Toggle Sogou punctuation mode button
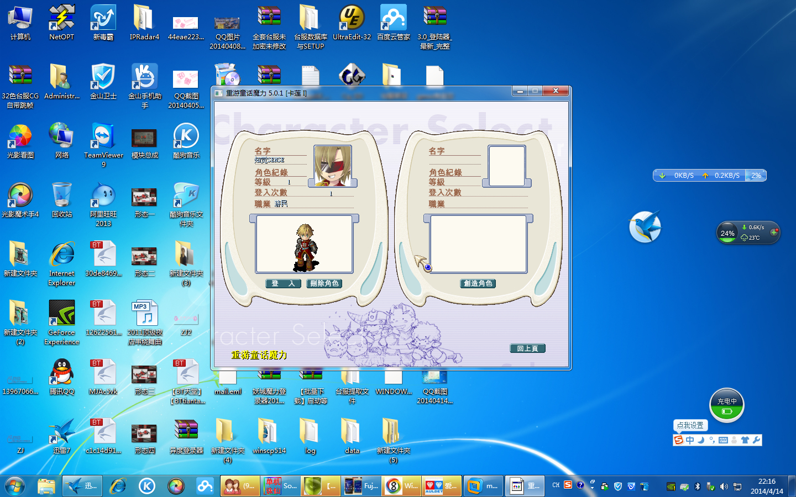This screenshot has width=796, height=497. pos(712,440)
